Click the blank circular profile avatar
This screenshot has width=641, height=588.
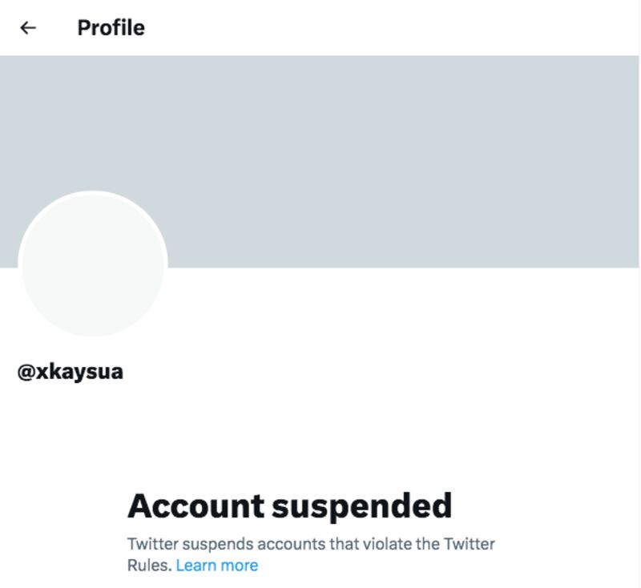click(x=93, y=264)
